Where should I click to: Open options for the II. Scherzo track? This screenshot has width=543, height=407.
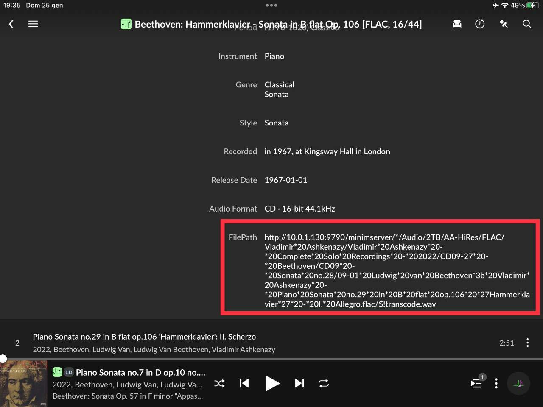(527, 343)
